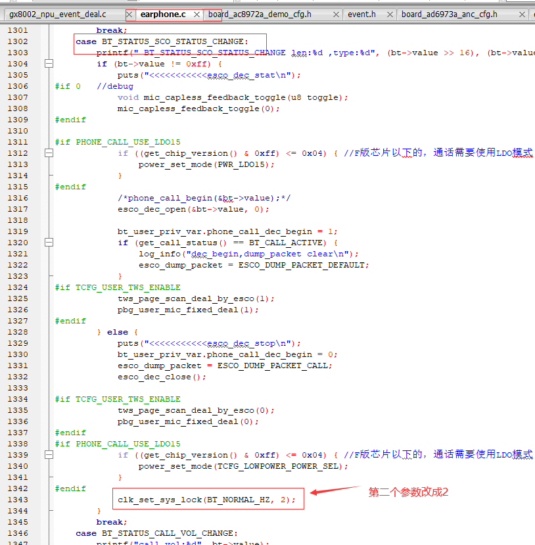Click 'esco_dump_packet = ESCO_DUMP_PACKET_DEFAULT;' line
Image resolution: width=535 pixels, height=545 pixels.
(254, 265)
